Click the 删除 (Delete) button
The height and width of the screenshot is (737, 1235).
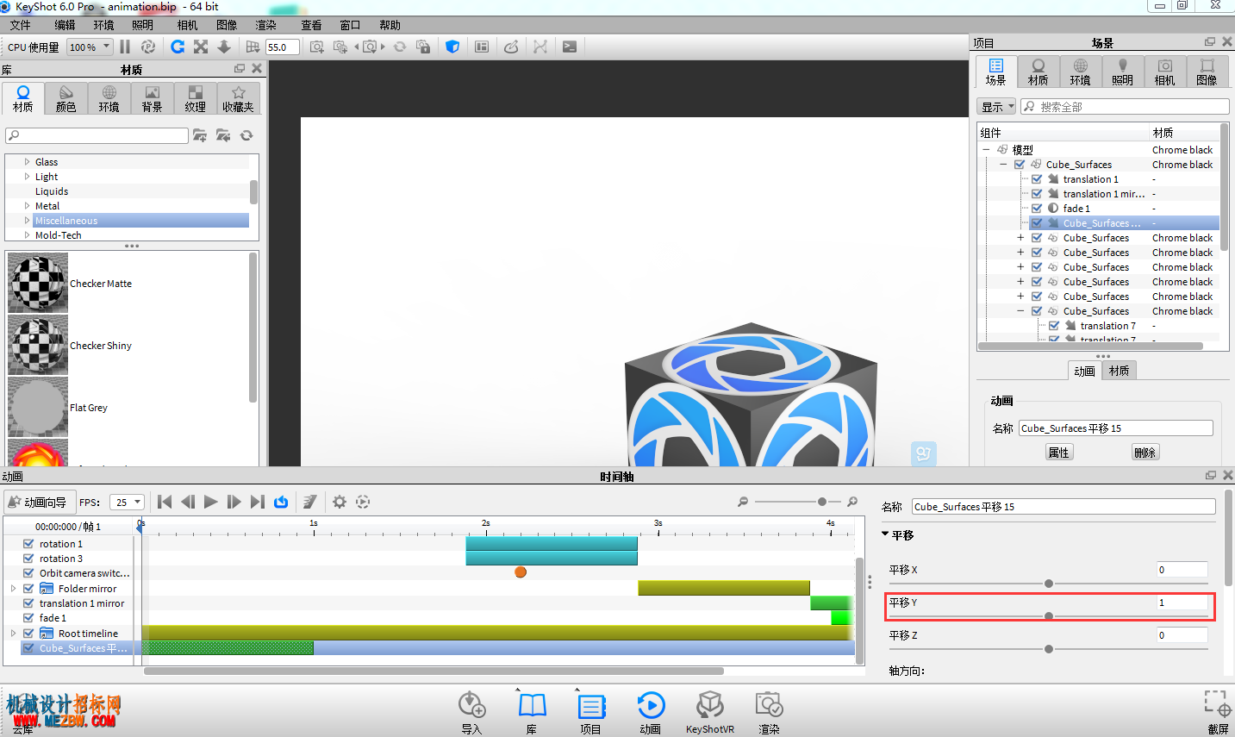1145,453
